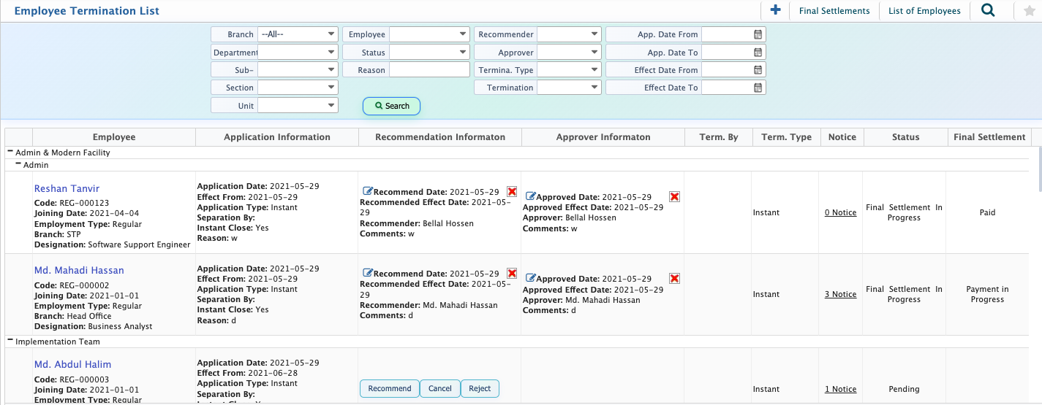The height and width of the screenshot is (405, 1042).
Task: Open Md. Abdul Halim employee link
Action: (72, 364)
